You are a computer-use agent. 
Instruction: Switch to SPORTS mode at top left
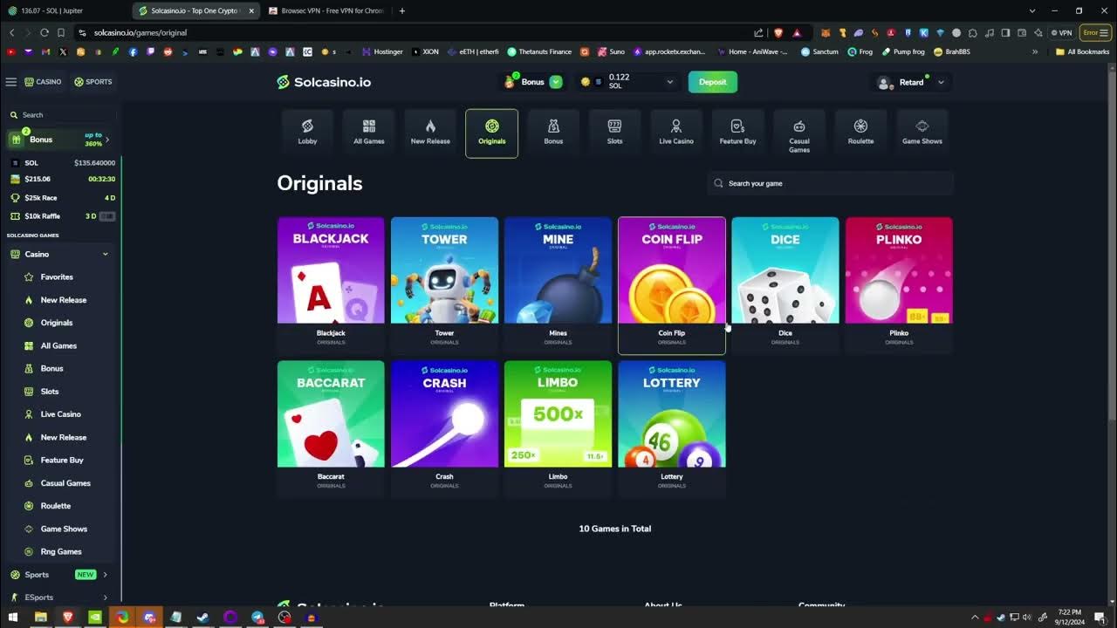coord(93,81)
